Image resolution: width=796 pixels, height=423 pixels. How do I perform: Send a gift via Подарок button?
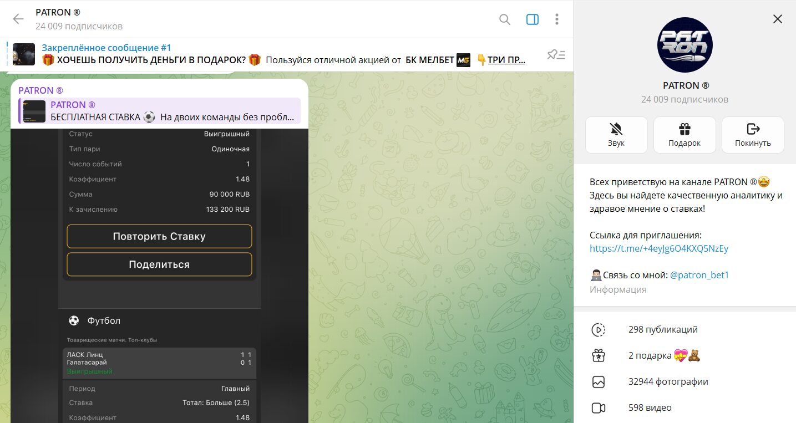coord(685,135)
